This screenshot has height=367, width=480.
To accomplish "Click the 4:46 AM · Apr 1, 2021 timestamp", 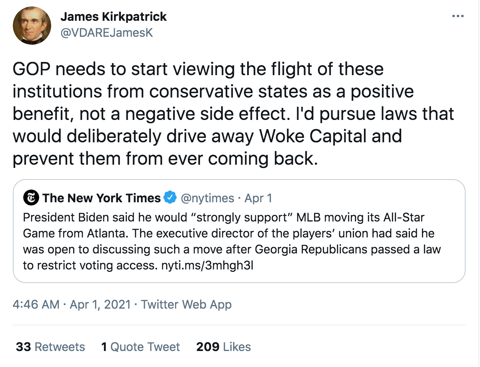I will tap(72, 304).
